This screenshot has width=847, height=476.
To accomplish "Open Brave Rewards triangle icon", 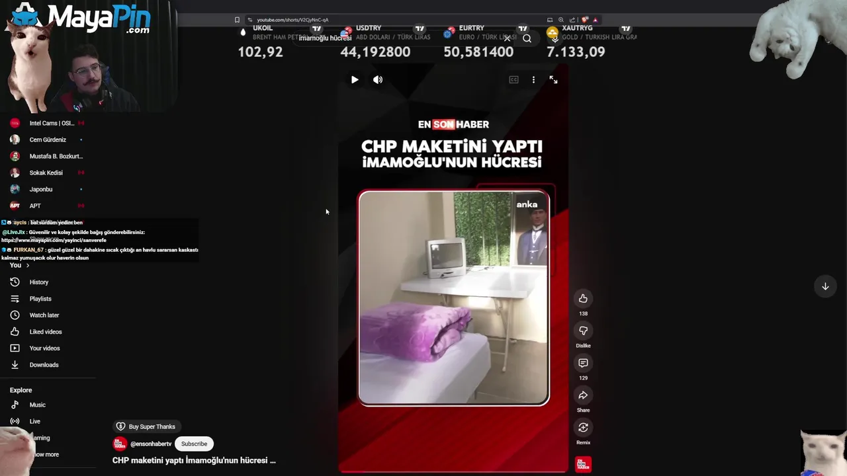I will click(x=595, y=20).
